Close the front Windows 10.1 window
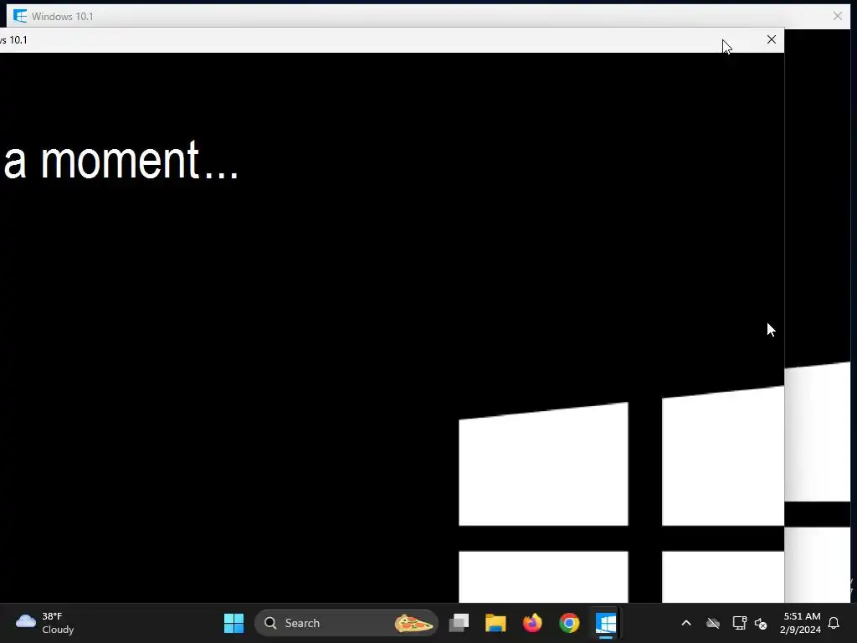Image resolution: width=857 pixels, height=643 pixels. click(x=771, y=39)
